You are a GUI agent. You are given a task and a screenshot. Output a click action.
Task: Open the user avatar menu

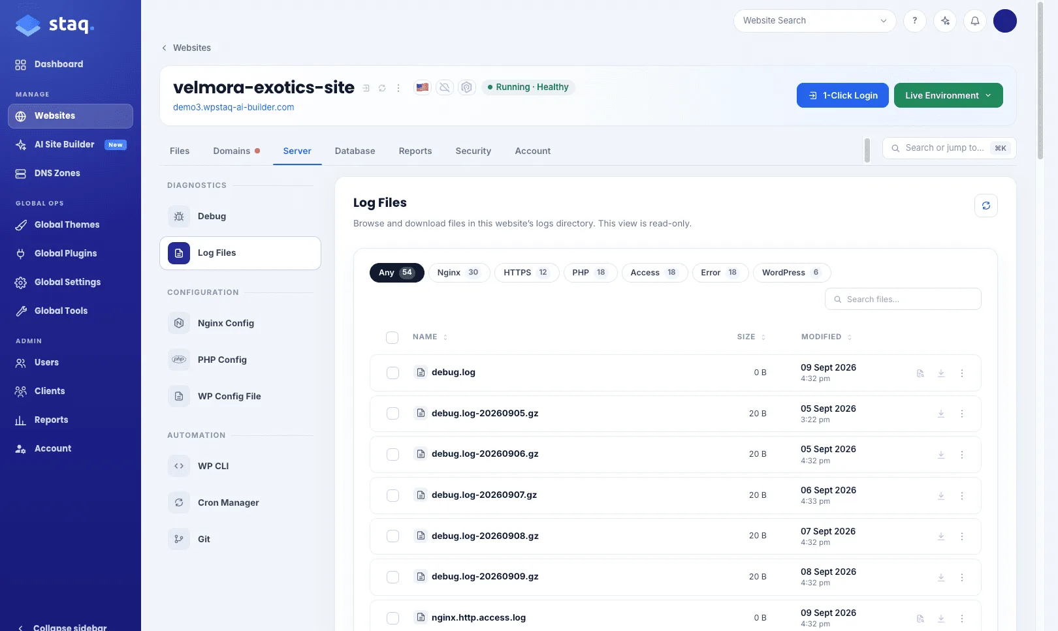pos(1004,21)
